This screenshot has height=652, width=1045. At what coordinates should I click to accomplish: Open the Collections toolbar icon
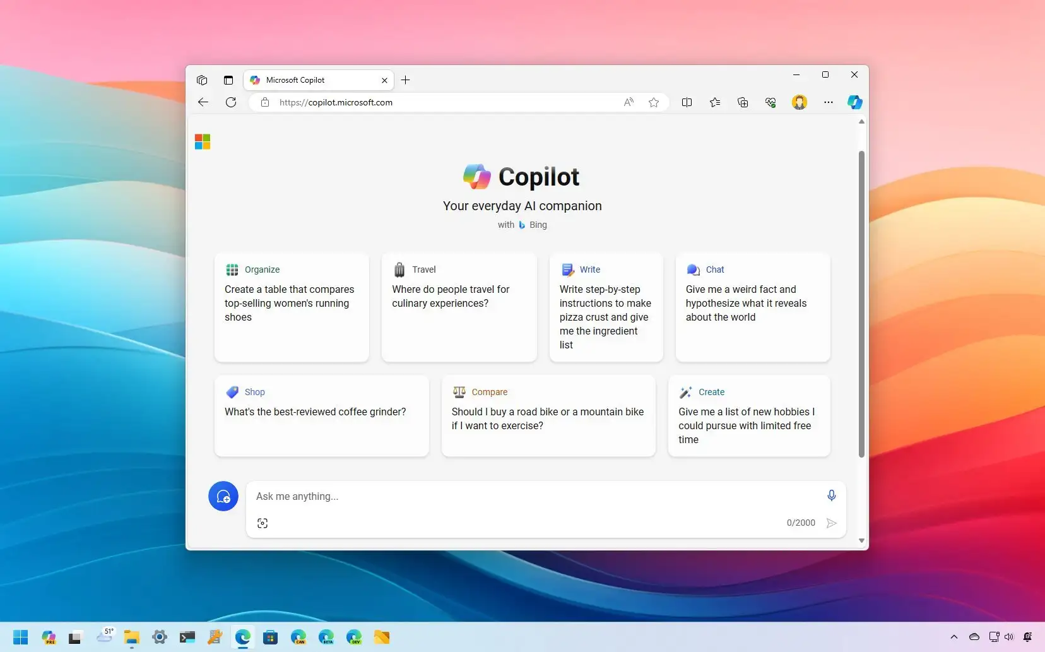743,102
